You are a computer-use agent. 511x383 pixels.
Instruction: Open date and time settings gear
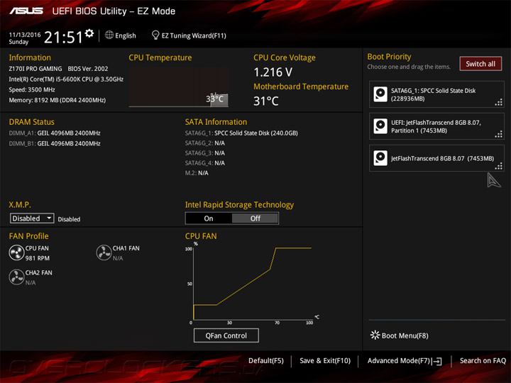pos(89,33)
